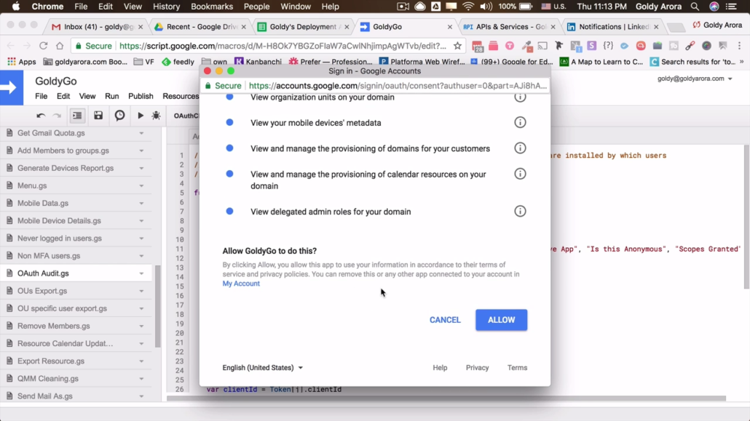Open the Publish menu
Image resolution: width=750 pixels, height=421 pixels.
(x=141, y=96)
